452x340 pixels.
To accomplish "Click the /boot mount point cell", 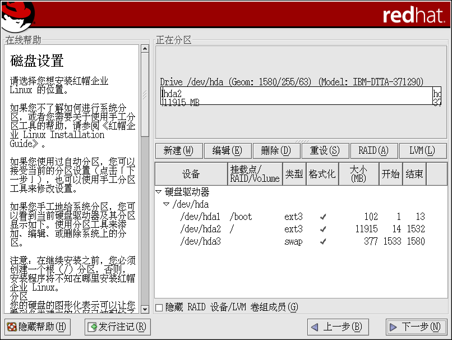I will pos(241,217).
